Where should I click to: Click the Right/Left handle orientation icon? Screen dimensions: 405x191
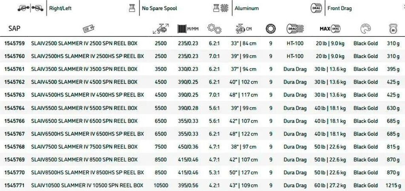tap(26, 8)
